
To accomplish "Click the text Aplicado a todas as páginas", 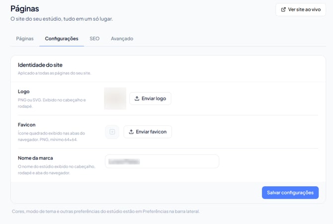I will tap(54, 73).
